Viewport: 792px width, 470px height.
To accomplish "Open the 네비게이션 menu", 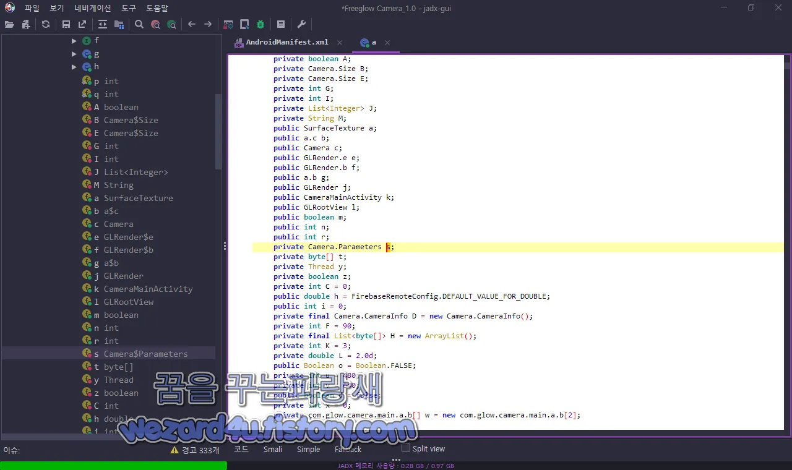I will point(93,8).
